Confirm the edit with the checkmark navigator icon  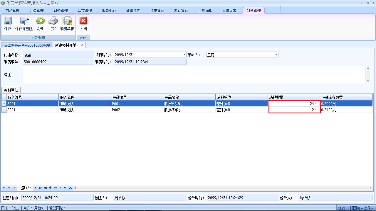pyautogui.click(x=65, y=188)
